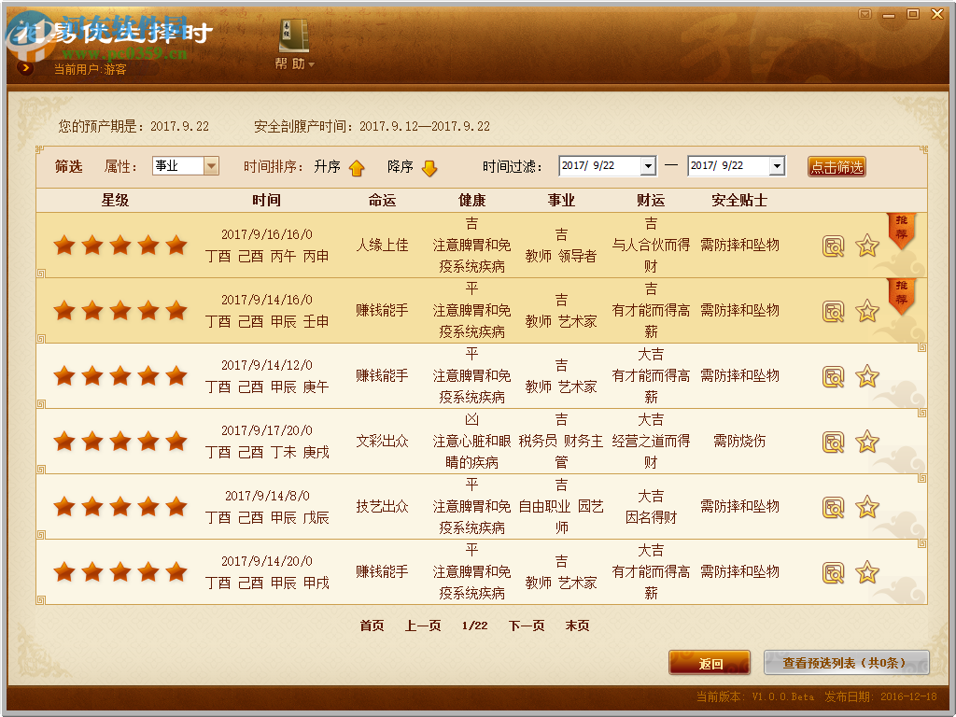
Task: Mark the last listed result as favorite
Action: pyautogui.click(x=867, y=572)
